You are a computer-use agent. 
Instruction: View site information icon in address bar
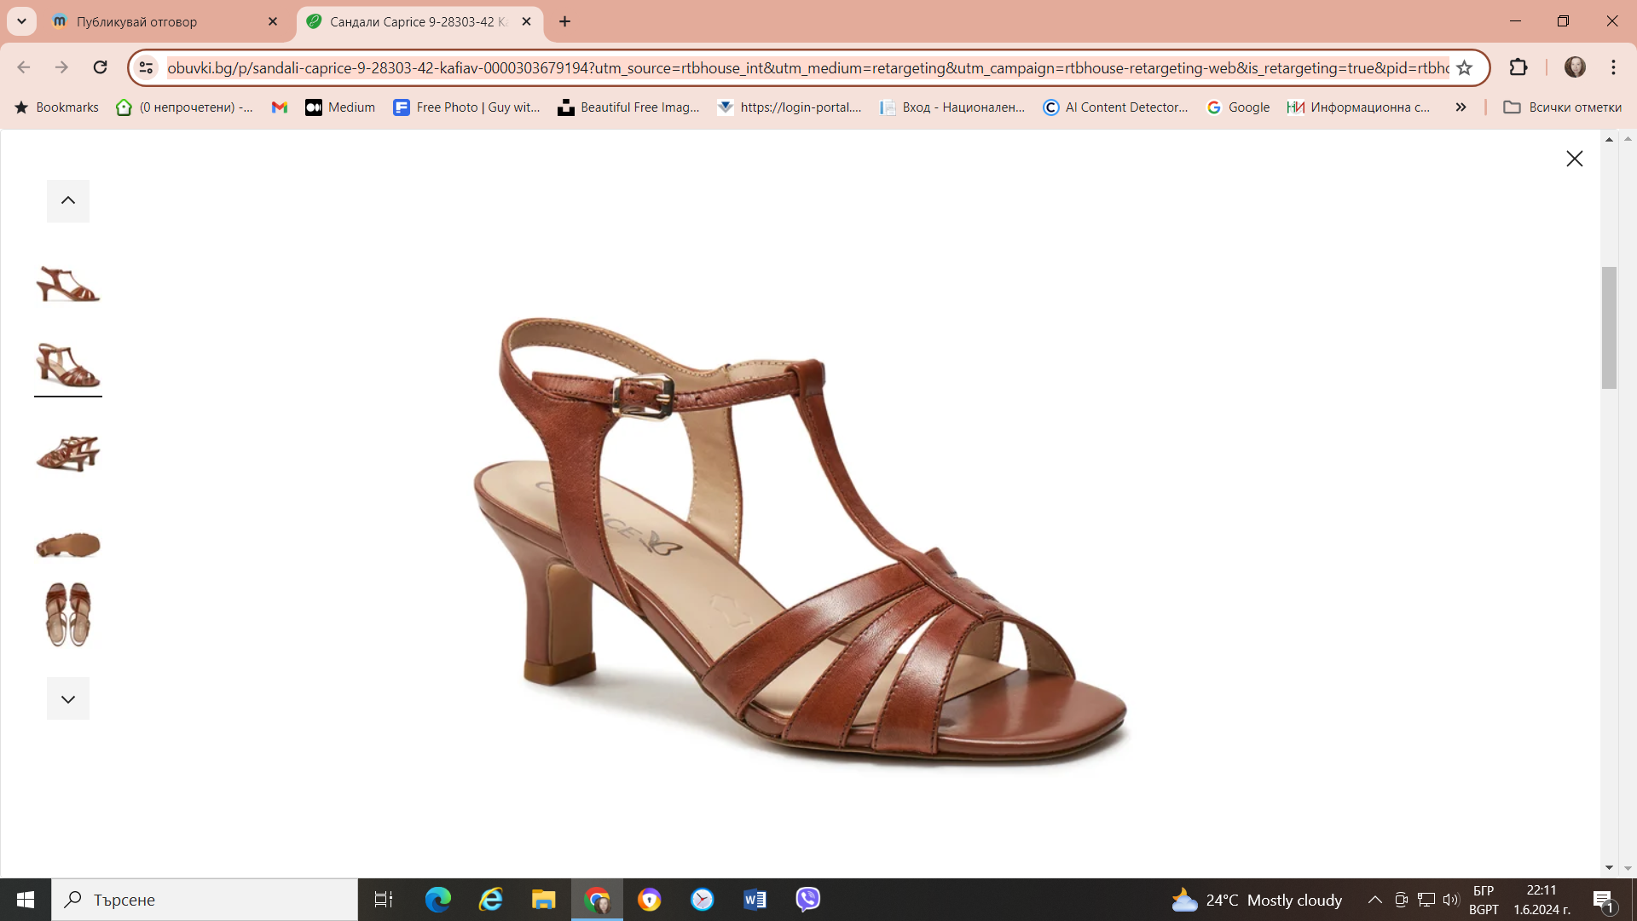tap(147, 67)
